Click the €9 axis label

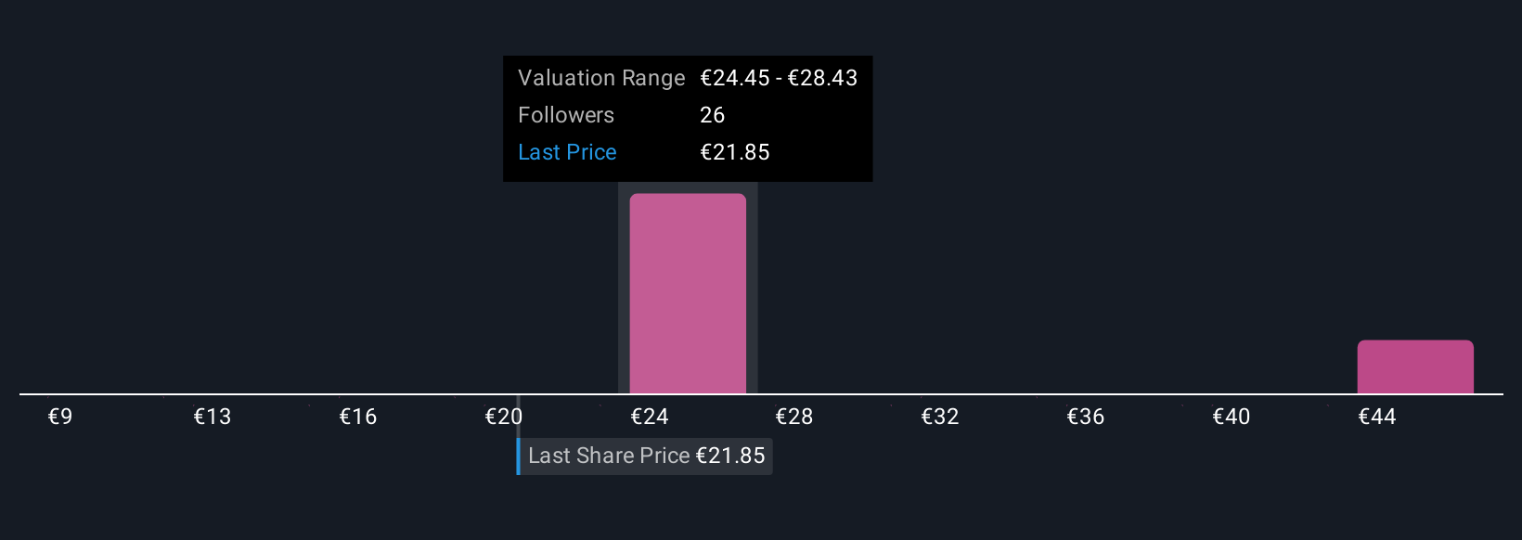point(60,417)
